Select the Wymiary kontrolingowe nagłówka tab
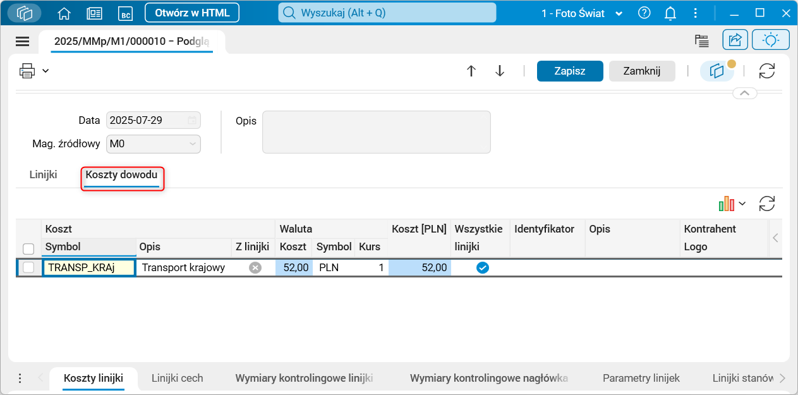The height and width of the screenshot is (395, 798). coord(489,378)
